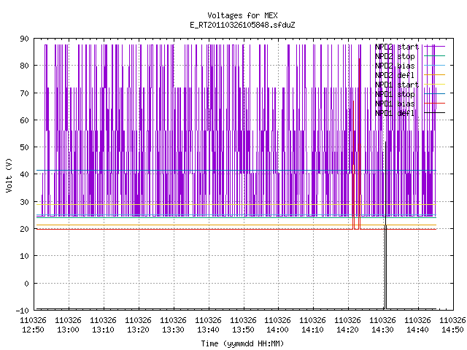Viewport: 467px width, 350px height.
Task: Click the y-axis tick value 0
Action: 26,284
